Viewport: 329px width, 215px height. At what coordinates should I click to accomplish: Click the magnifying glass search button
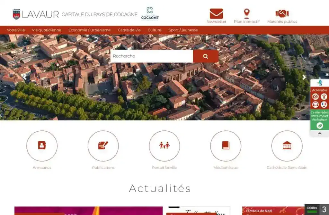(206, 56)
